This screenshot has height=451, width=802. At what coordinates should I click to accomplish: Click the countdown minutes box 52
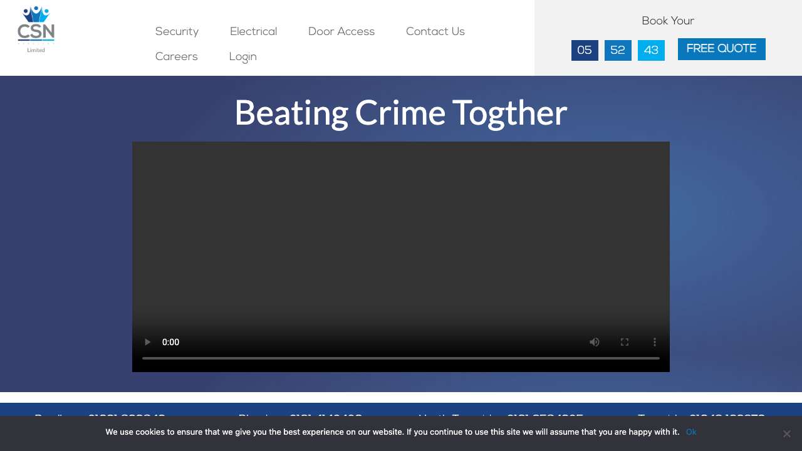[618, 51]
